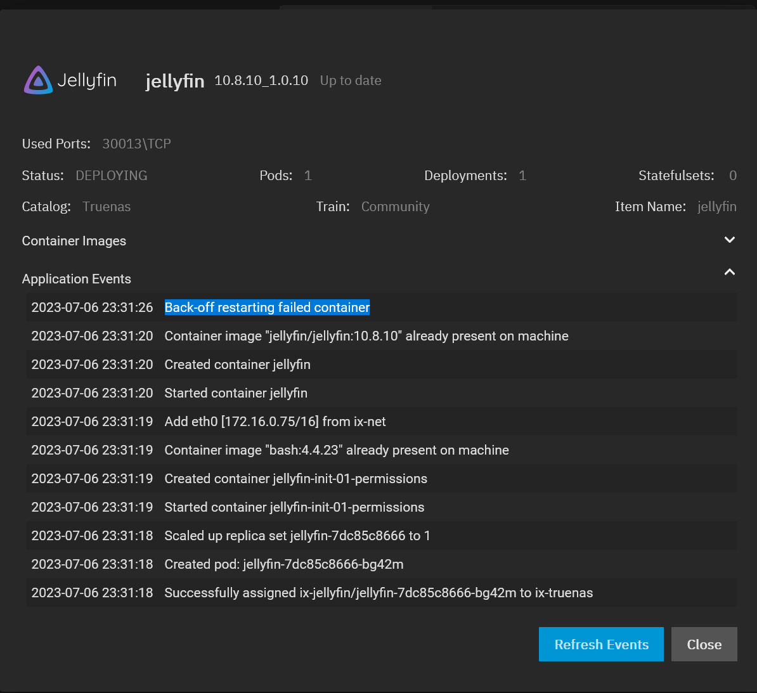Screen dimensions: 757x693
Task: Select 'Back-off restarting failed container' event text
Action: point(267,308)
